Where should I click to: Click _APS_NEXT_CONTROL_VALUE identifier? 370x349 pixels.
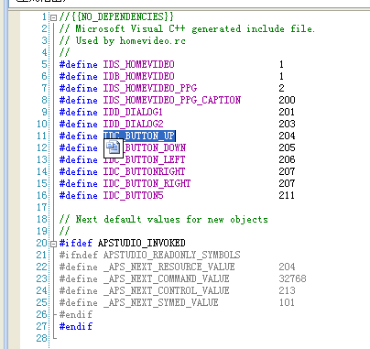tap(166, 290)
